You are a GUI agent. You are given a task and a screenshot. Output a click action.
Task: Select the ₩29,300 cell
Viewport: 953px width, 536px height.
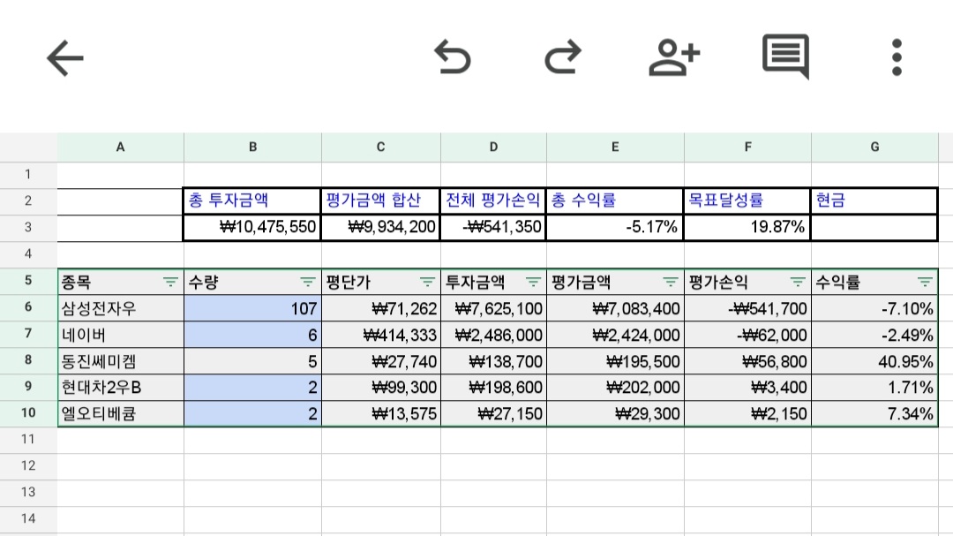tap(615, 414)
